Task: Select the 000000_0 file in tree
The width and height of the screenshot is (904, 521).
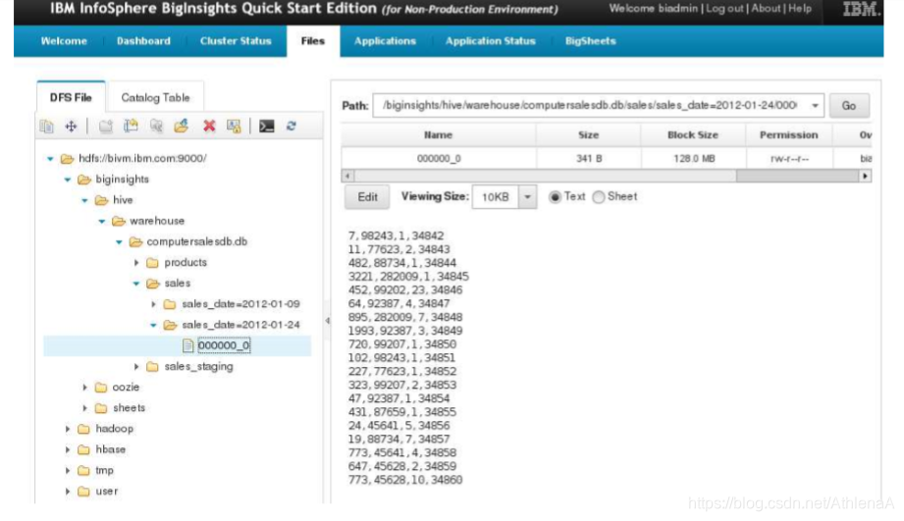Action: pyautogui.click(x=224, y=345)
